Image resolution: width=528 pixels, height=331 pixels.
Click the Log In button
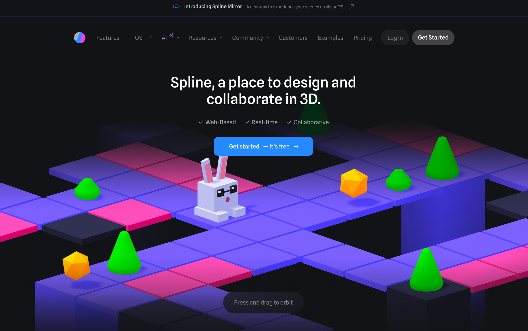tap(395, 37)
